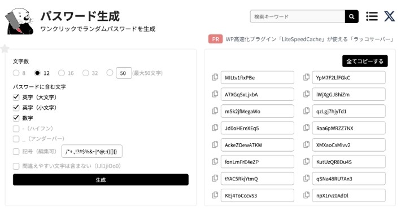The height and width of the screenshot is (208, 401).
Task: Click the password field qzLgj7hjyTd1
Action: (x=348, y=111)
